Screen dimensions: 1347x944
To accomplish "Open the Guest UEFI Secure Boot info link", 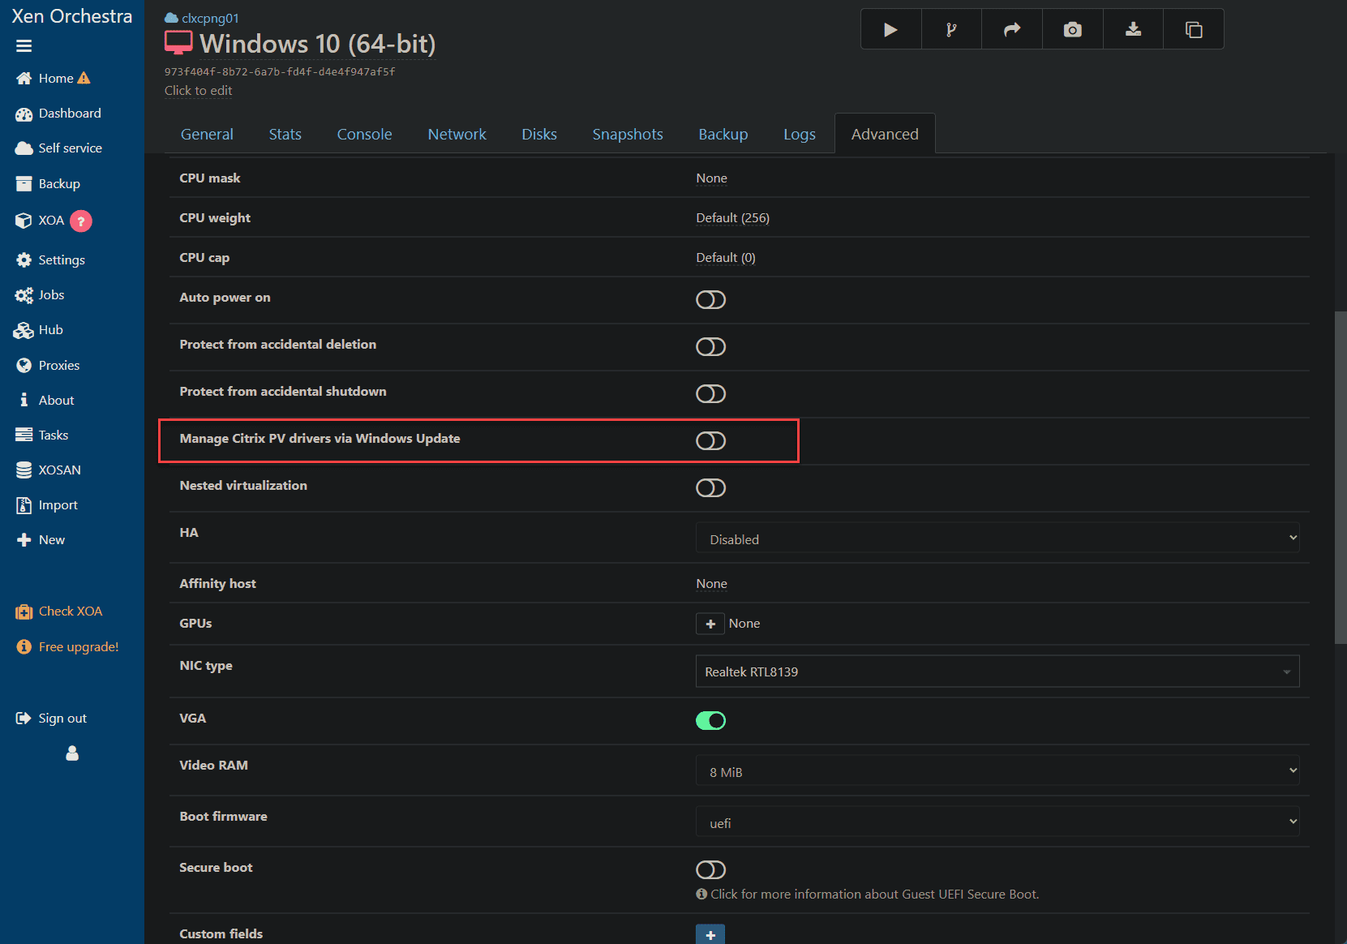I will point(874,895).
